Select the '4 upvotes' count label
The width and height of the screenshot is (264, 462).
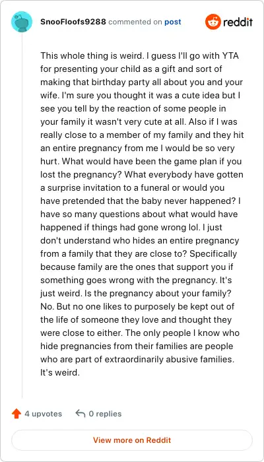(44, 414)
